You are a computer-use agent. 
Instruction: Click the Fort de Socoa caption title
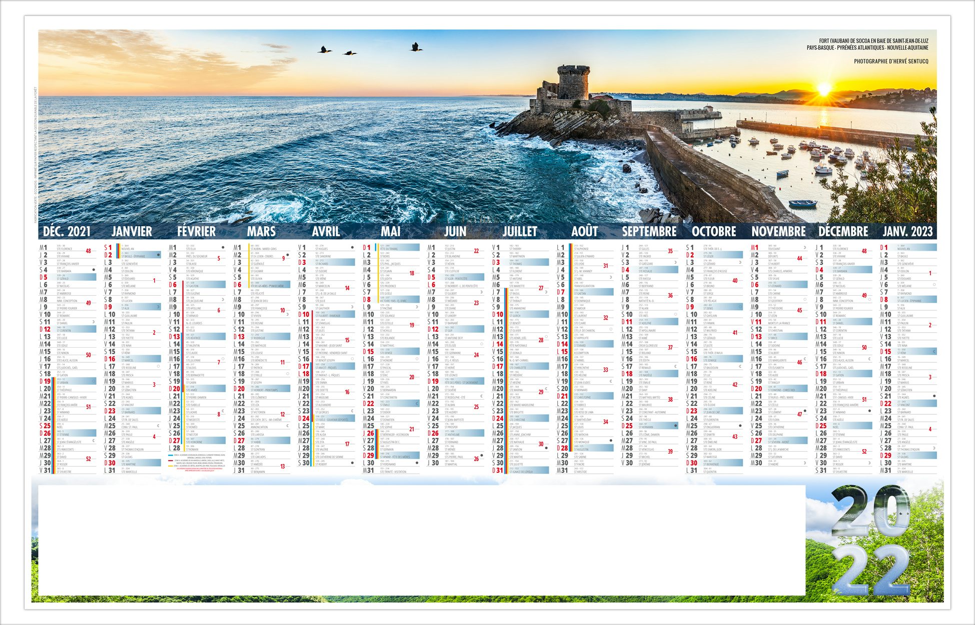point(873,41)
